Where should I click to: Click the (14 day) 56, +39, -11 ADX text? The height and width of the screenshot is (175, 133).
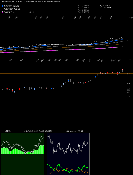(75, 131)
